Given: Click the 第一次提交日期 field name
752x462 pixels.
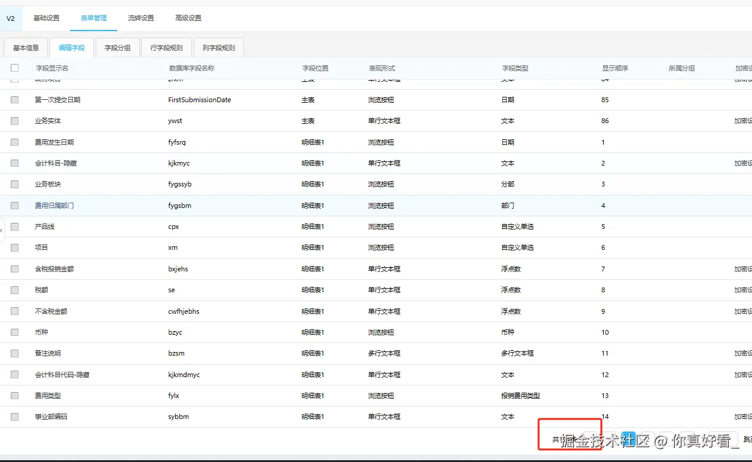Looking at the screenshot, I should (57, 100).
